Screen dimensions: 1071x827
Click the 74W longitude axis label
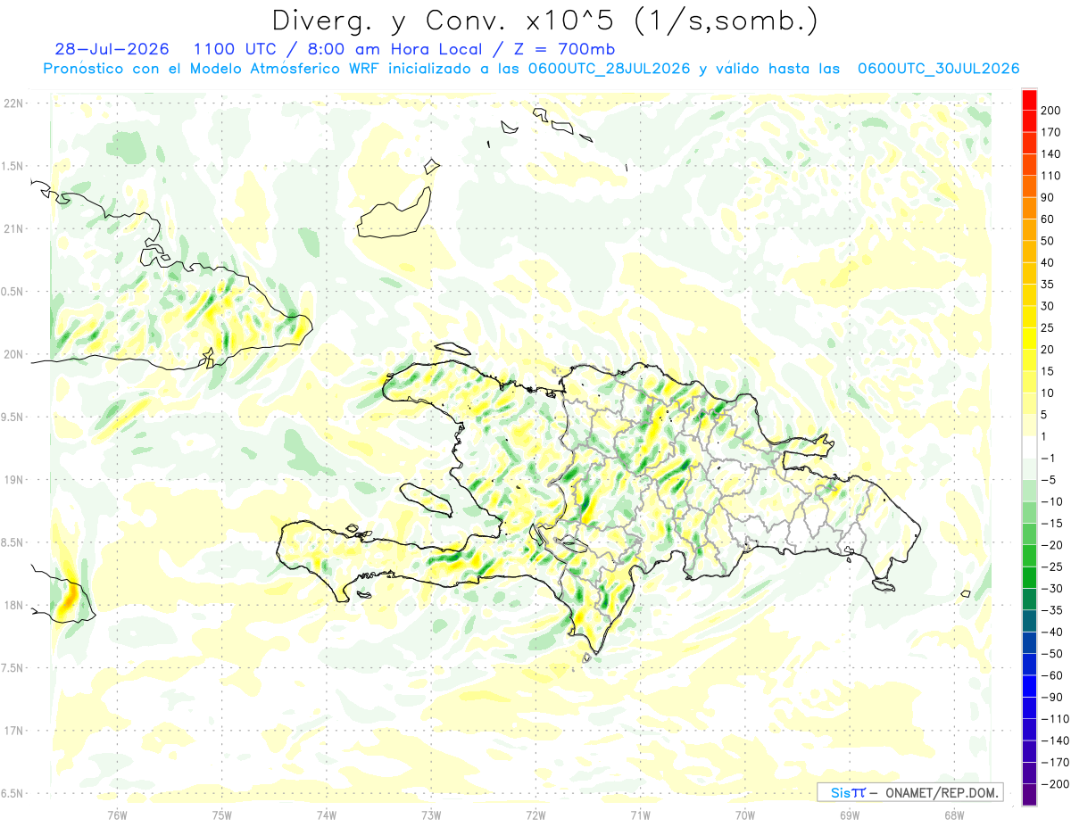[x=327, y=815]
